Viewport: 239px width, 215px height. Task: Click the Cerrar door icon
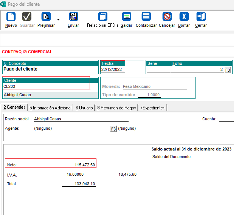point(201,17)
